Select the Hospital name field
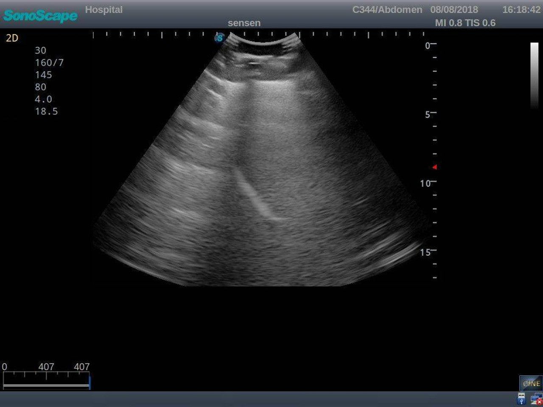543x407 pixels. [104, 10]
